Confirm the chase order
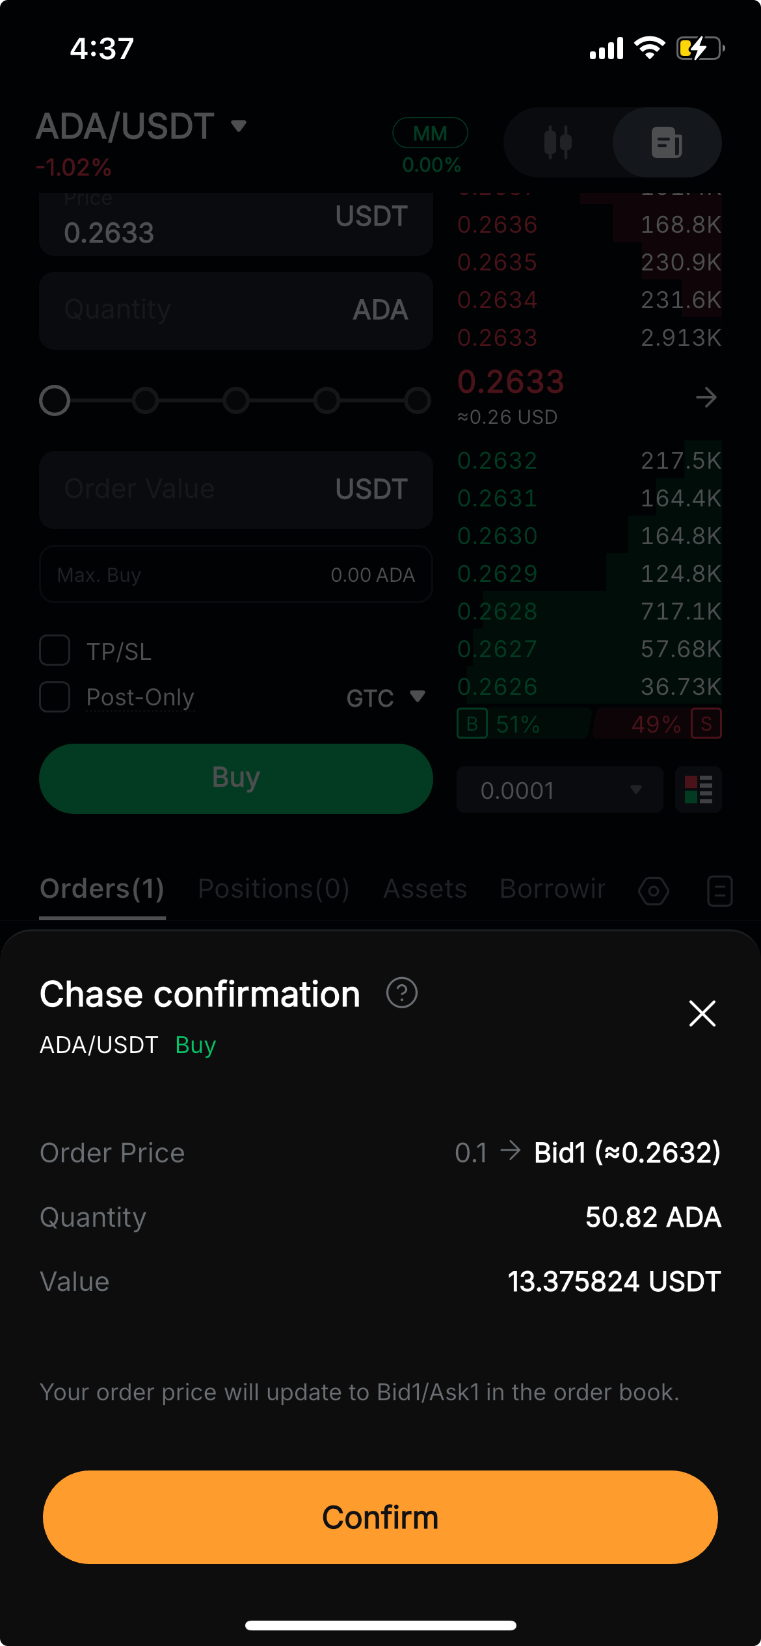Image resolution: width=761 pixels, height=1646 pixels. [380, 1517]
